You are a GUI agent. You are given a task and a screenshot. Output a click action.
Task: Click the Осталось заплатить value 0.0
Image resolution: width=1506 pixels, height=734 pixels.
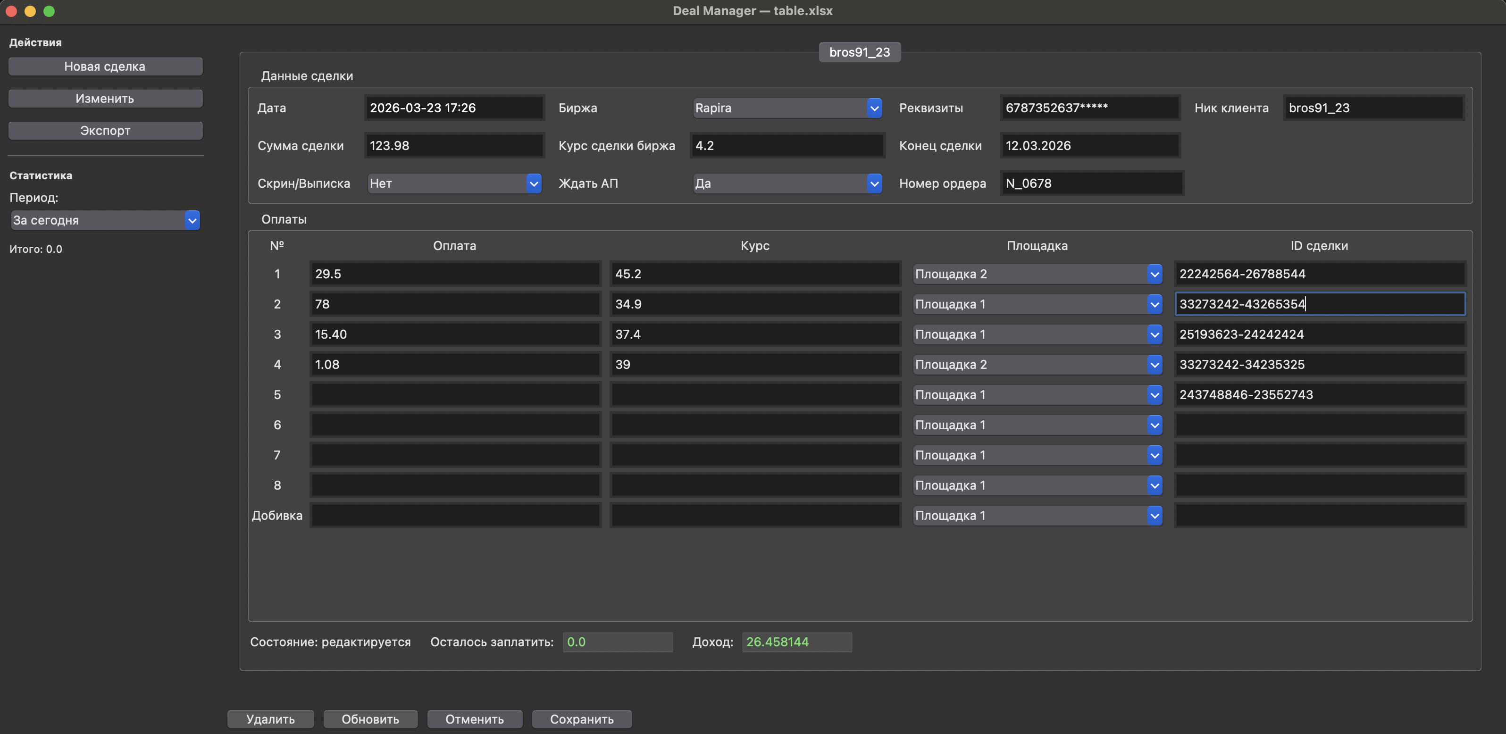tap(618, 642)
